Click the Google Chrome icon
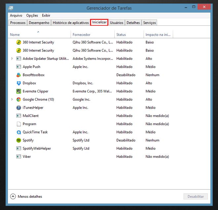This screenshot has width=218, height=210. point(18,99)
